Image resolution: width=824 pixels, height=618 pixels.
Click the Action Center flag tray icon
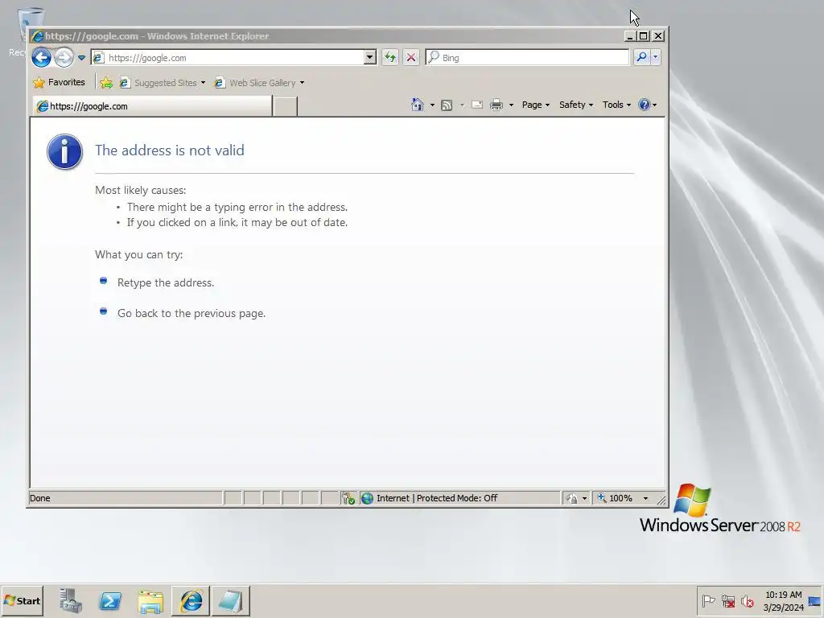708,600
